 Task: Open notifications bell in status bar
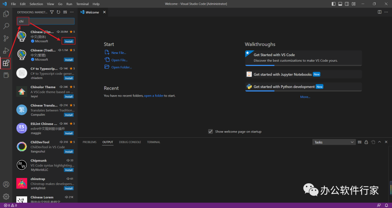[x=386, y=205]
